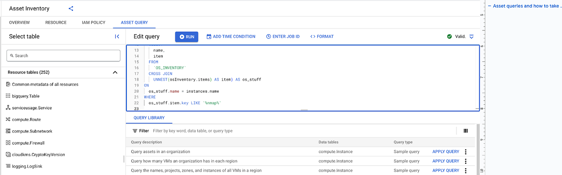
Task: Click the Data tables column header
Action: coord(328,142)
